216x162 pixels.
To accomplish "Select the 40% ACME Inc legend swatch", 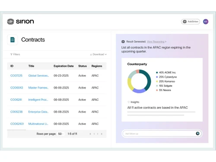I will click(x=157, y=73).
